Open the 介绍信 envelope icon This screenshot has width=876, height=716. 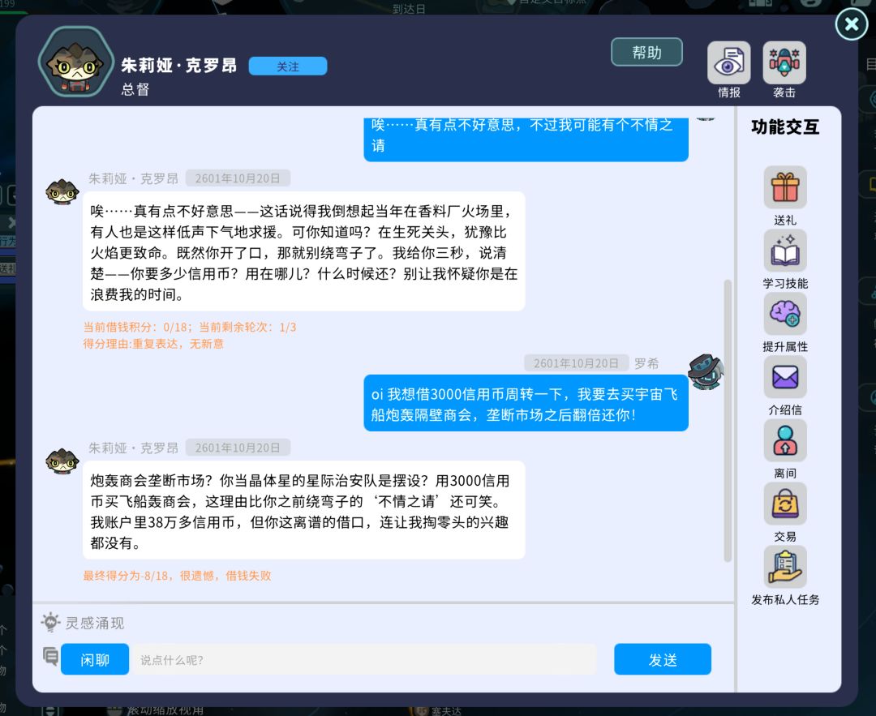click(785, 377)
